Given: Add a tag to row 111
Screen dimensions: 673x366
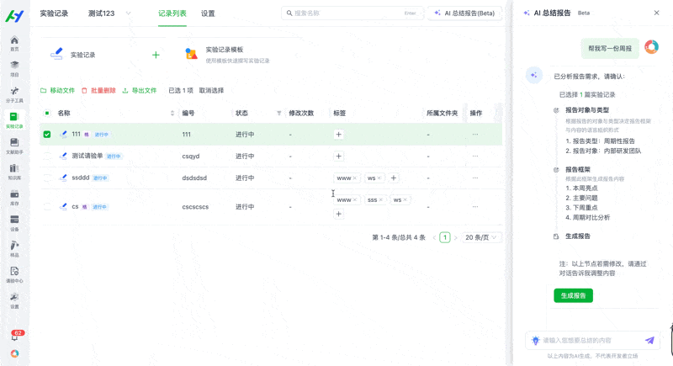Looking at the screenshot, I should tap(339, 135).
